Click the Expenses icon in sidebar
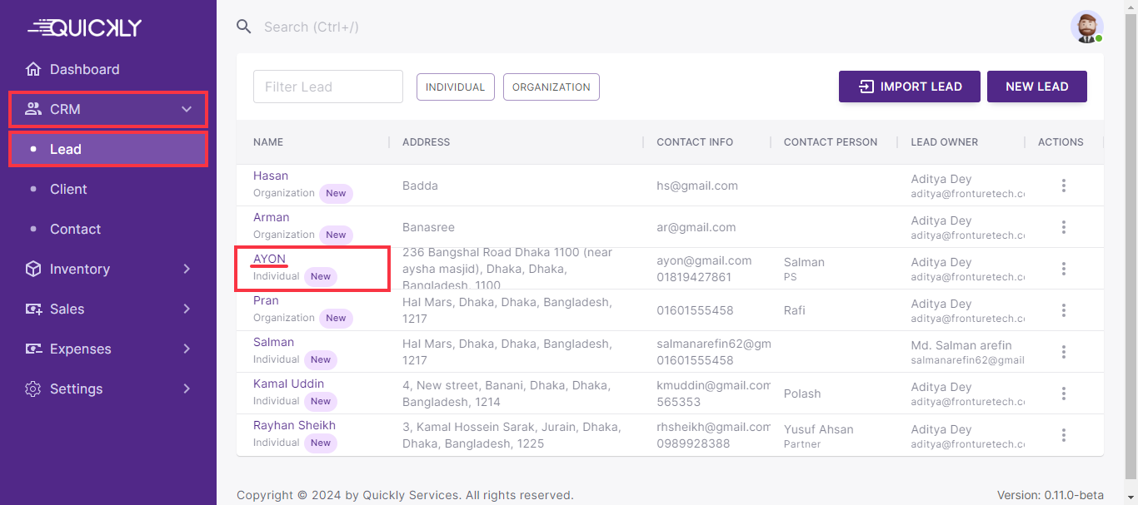 click(33, 349)
